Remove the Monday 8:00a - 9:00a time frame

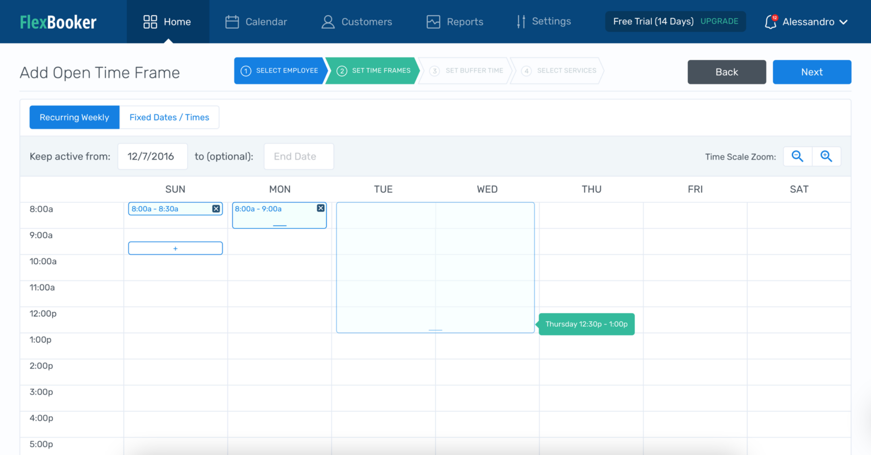coord(320,208)
